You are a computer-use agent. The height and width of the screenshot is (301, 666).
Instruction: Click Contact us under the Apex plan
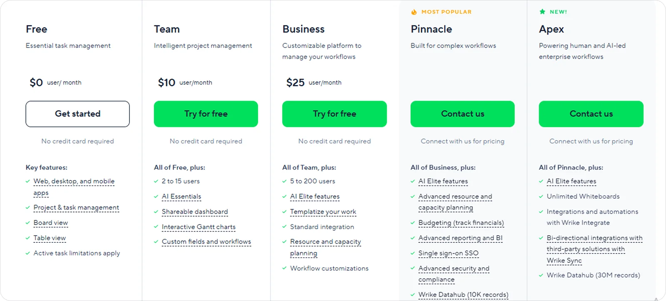point(591,113)
